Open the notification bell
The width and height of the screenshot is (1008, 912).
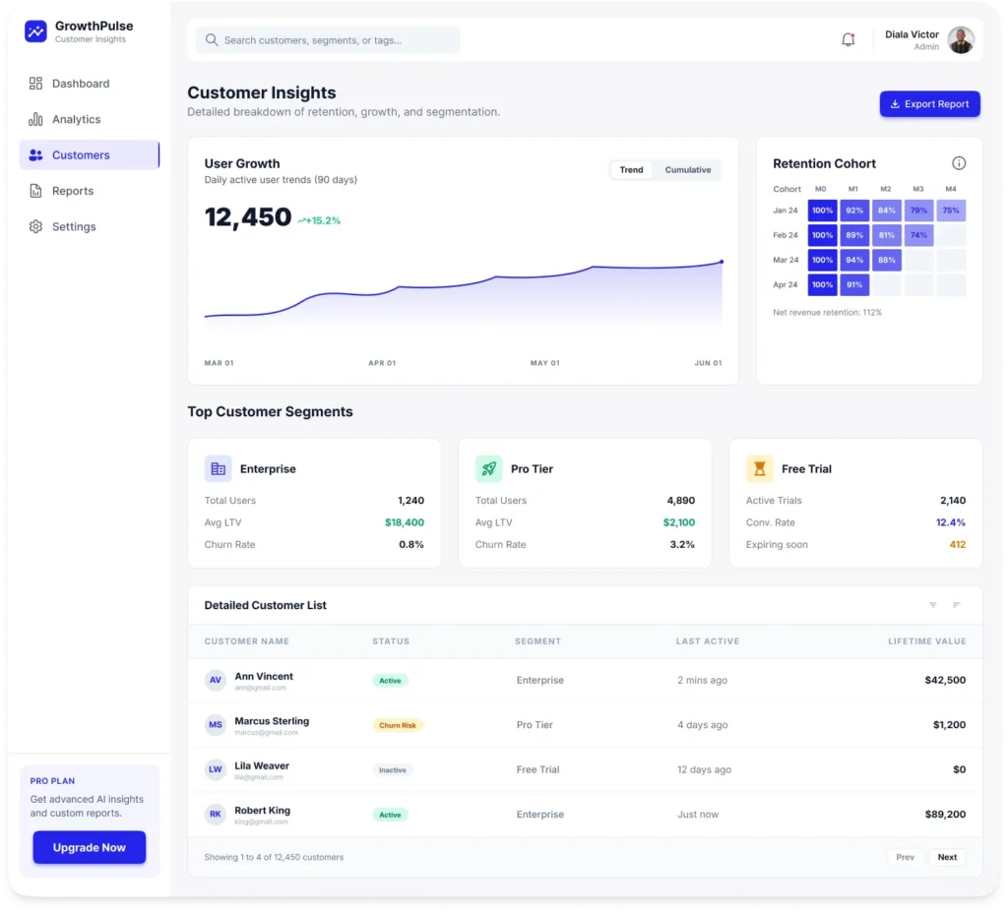(848, 39)
